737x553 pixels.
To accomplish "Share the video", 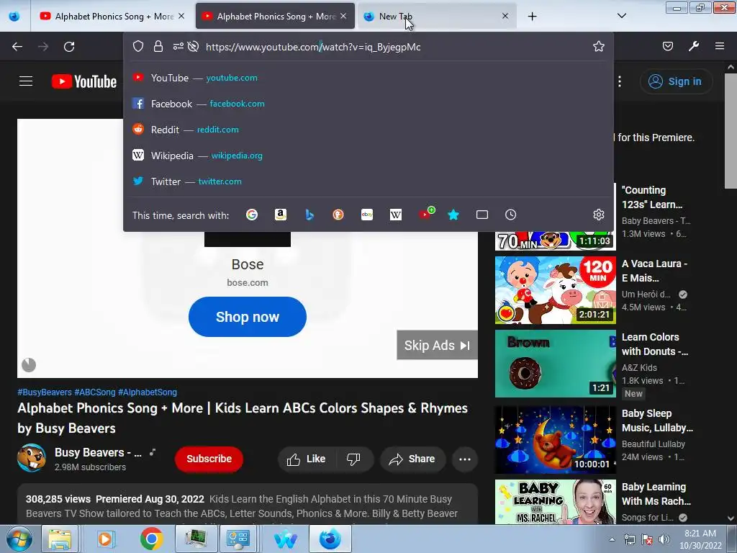I will tap(412, 459).
